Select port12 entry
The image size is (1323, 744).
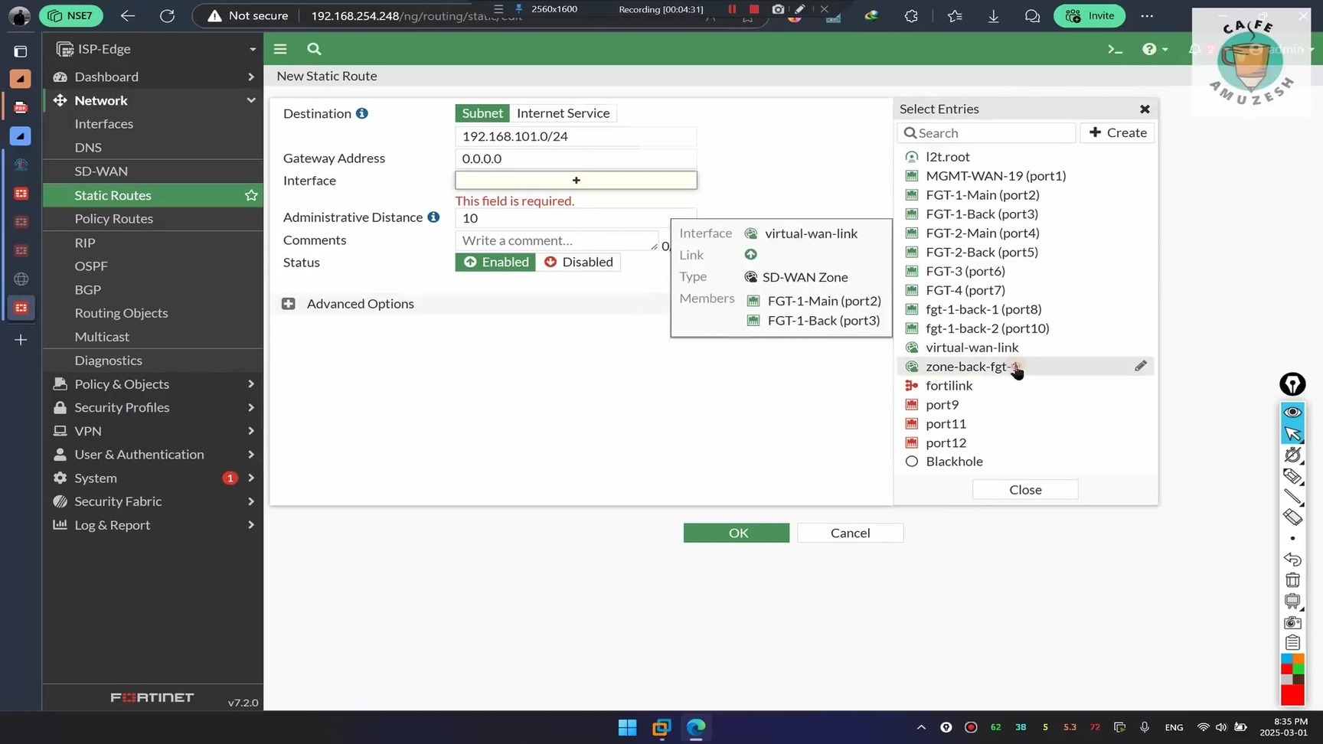pyautogui.click(x=1025, y=442)
